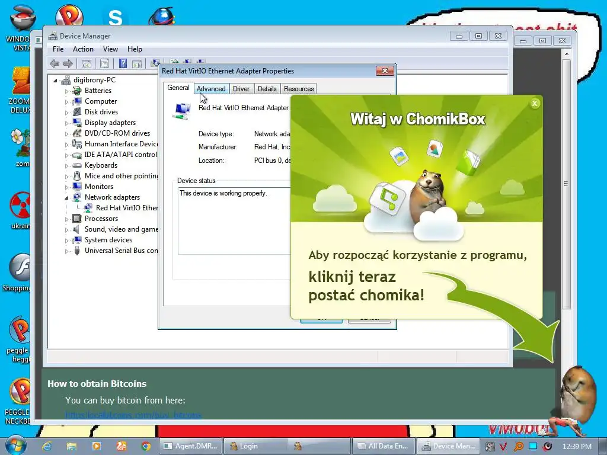Open Windows Media Player taskbar icon
Screen dimensions: 607x455
point(97,446)
